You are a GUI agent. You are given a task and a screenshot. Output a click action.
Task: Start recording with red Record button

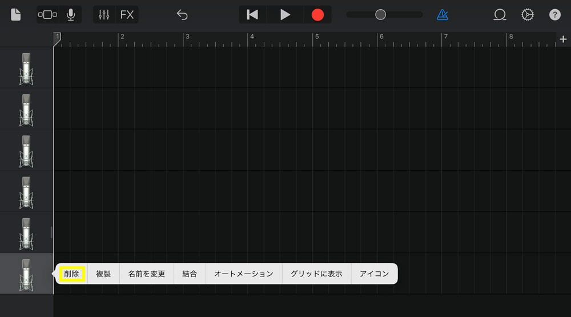point(317,15)
